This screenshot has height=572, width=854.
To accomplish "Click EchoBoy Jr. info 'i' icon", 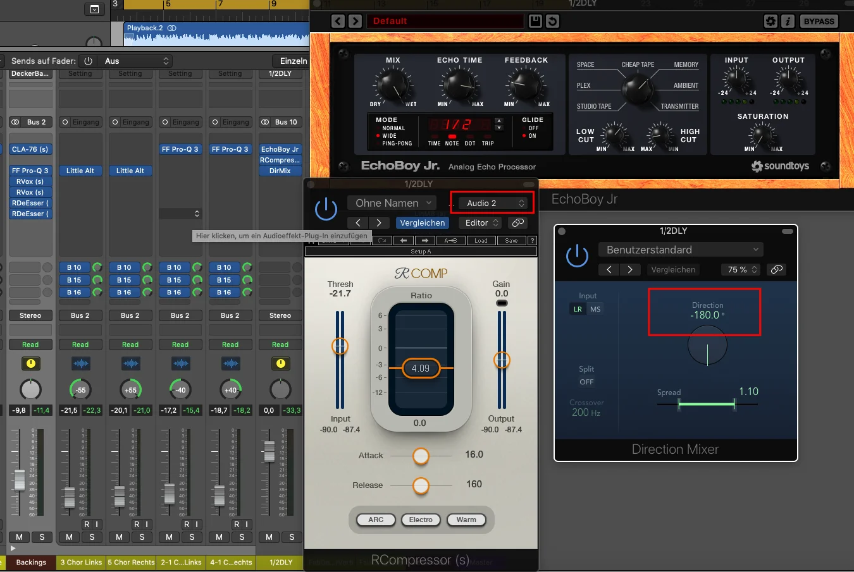I will click(x=788, y=21).
